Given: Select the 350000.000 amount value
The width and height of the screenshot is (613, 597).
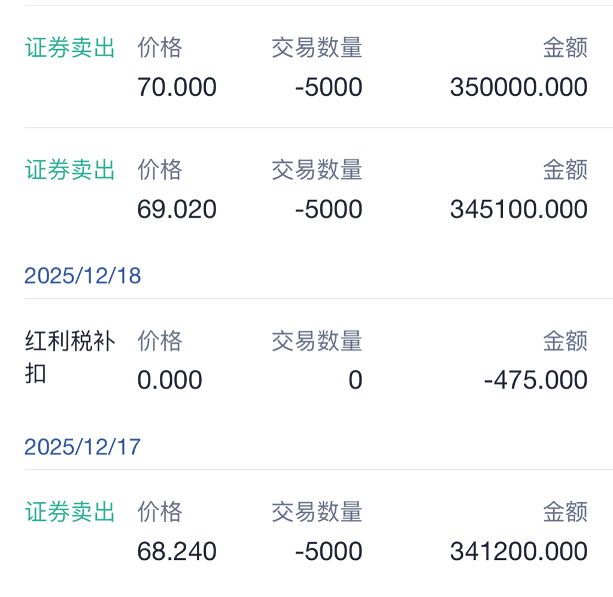Looking at the screenshot, I should 519,87.
